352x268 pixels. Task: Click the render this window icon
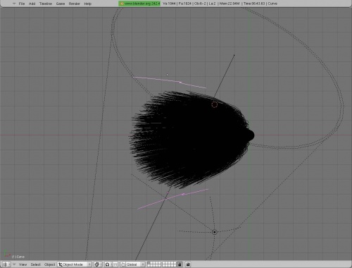coord(188,264)
